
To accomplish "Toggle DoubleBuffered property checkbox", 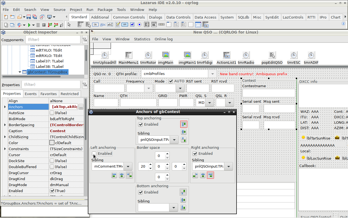I will pos(52,167).
